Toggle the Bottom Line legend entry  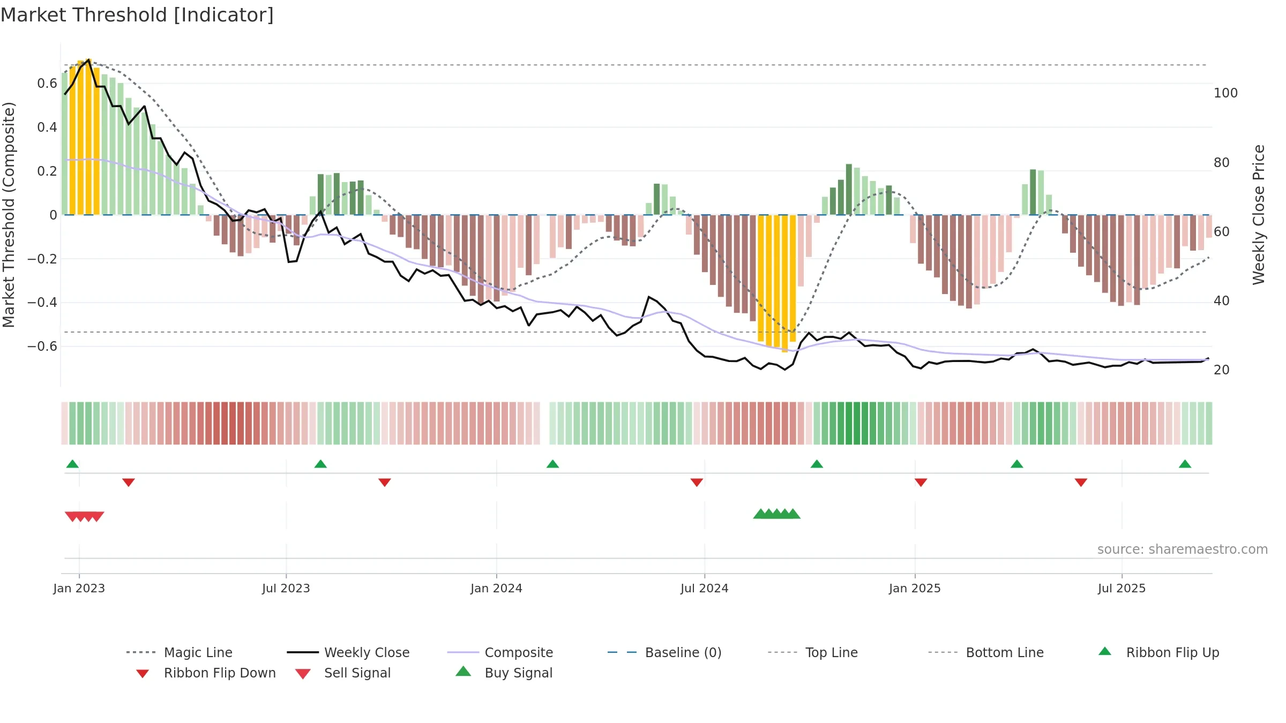coord(986,652)
